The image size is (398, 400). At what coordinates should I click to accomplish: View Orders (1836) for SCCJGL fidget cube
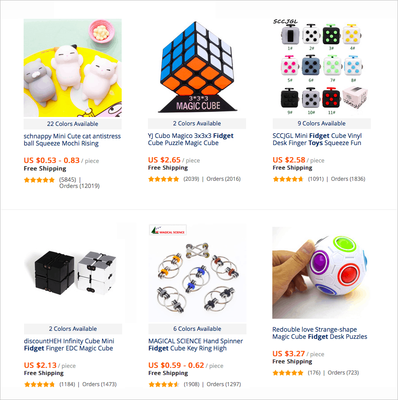coord(348,179)
